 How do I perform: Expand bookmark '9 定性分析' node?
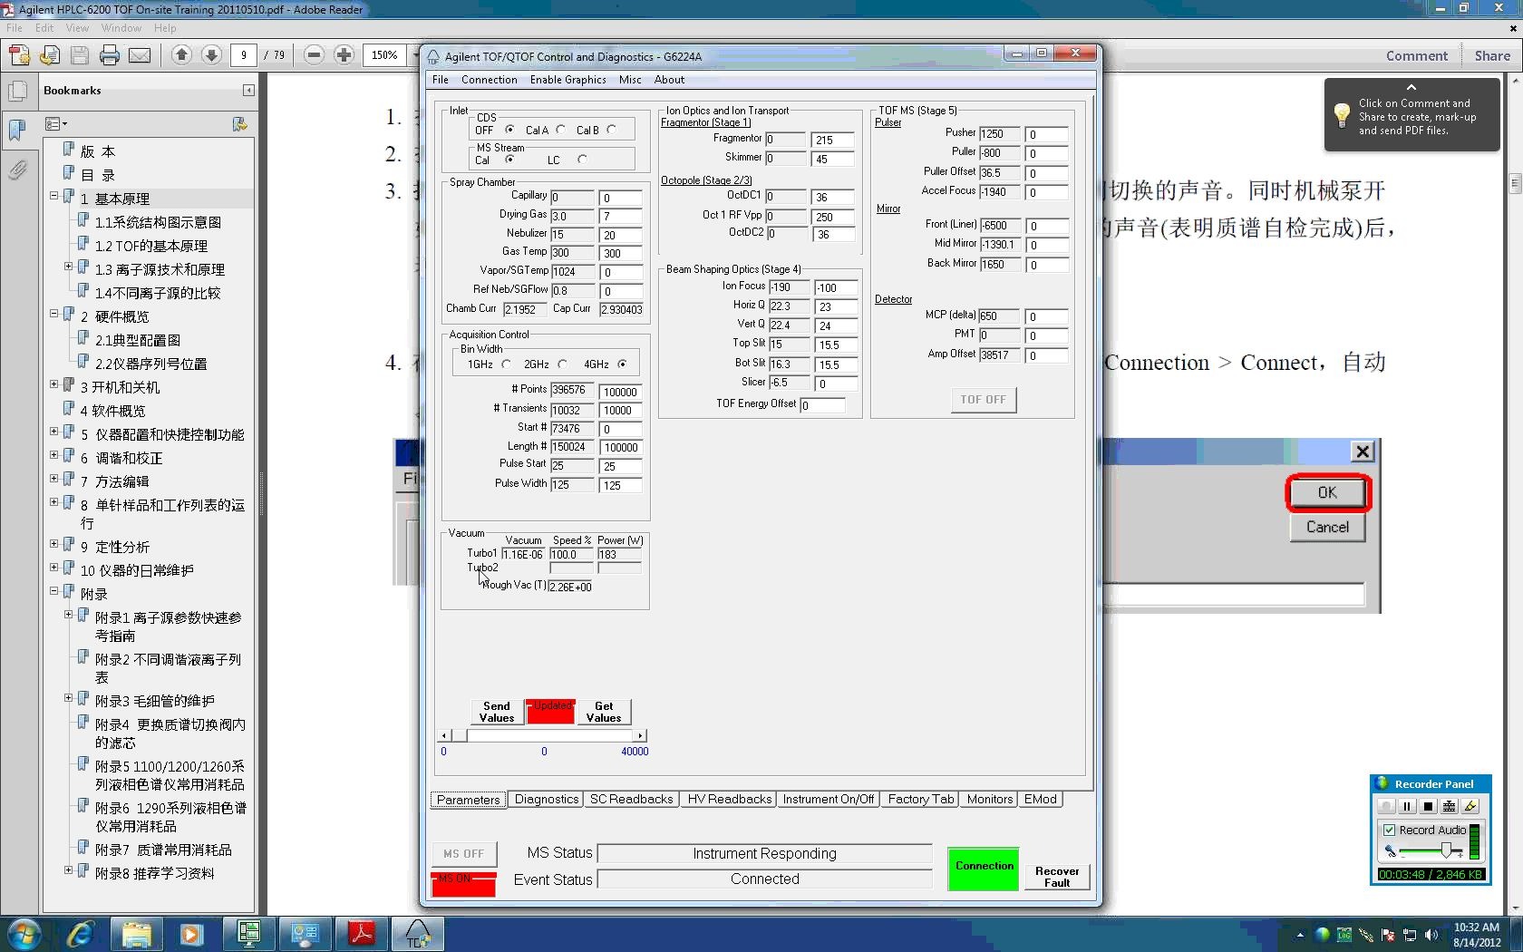53,544
